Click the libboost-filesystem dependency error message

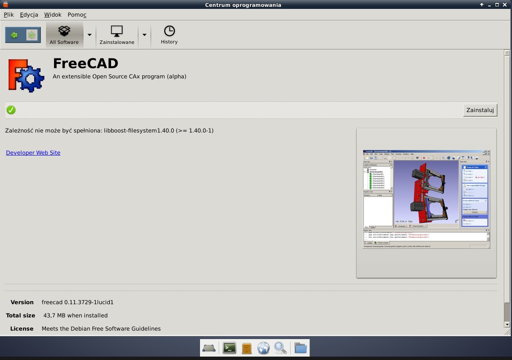coord(109,130)
